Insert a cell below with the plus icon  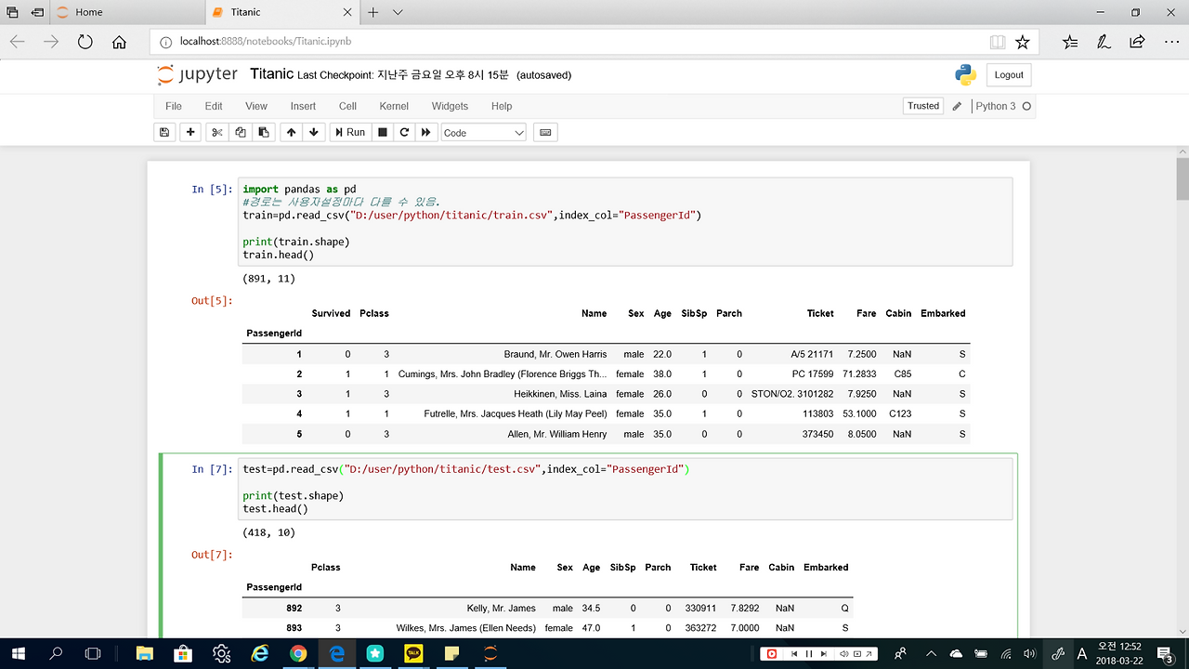(x=190, y=133)
